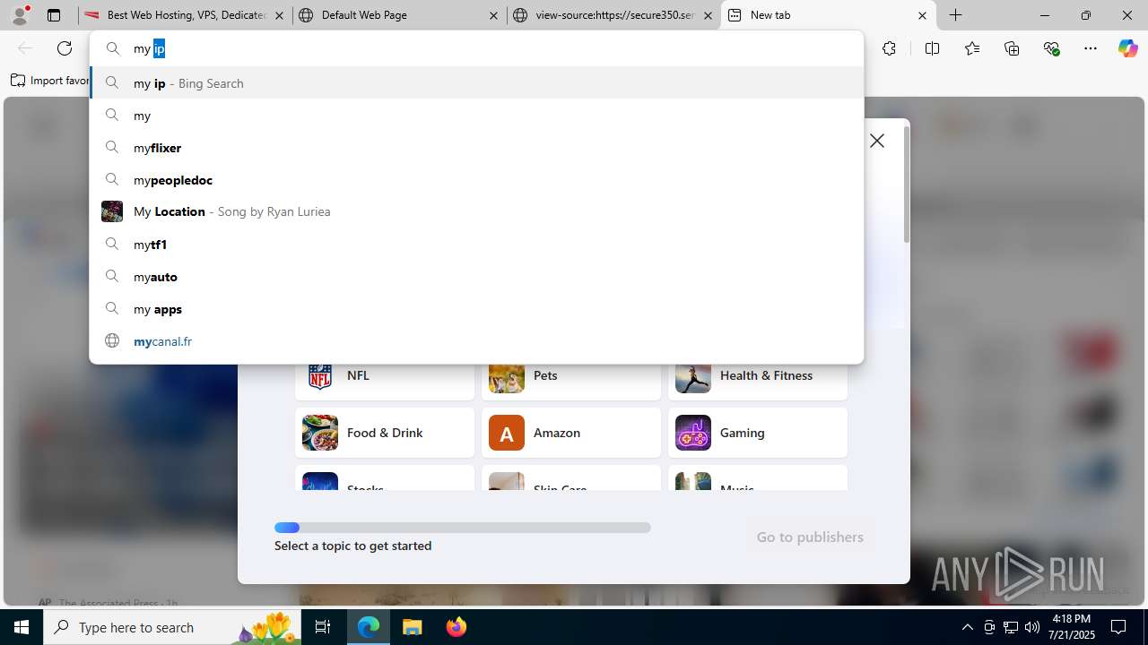1148x645 pixels.
Task: Open Microsoft Edge taskbar icon
Action: coord(369,627)
